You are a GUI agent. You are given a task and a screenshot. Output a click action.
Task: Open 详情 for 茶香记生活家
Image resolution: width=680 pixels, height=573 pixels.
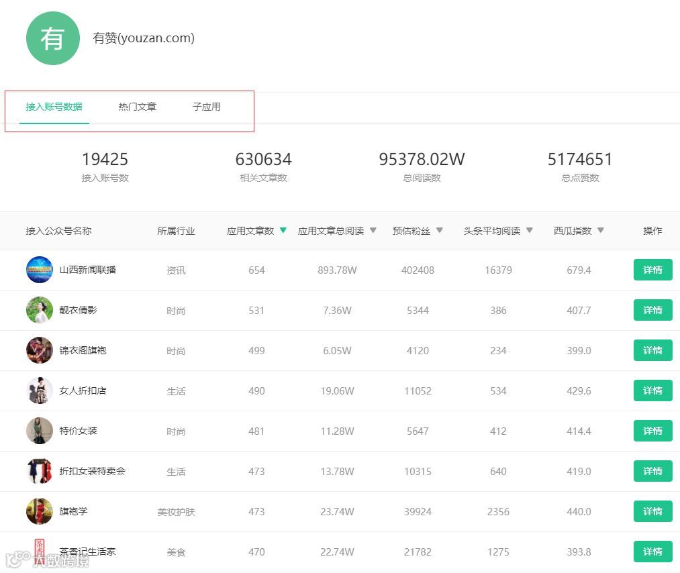tap(652, 552)
